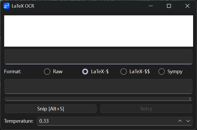This screenshot has width=197, height=130.
Task: Focus the formatted output text box below Format
Action: (98, 86)
